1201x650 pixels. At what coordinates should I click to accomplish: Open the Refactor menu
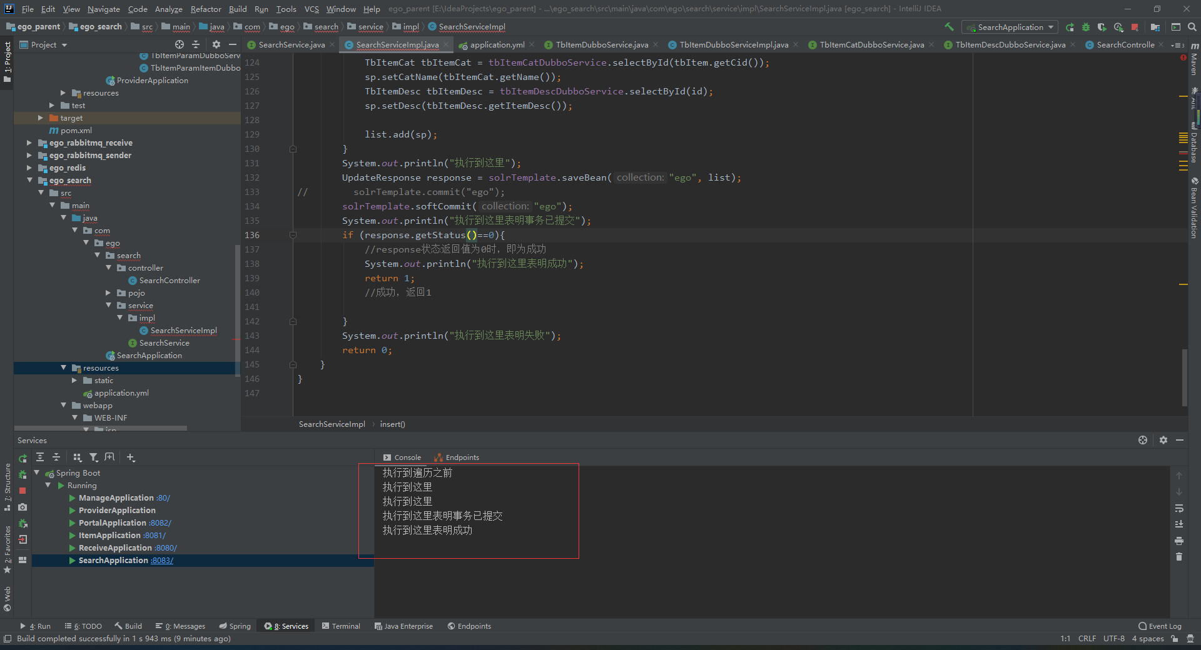(x=206, y=9)
